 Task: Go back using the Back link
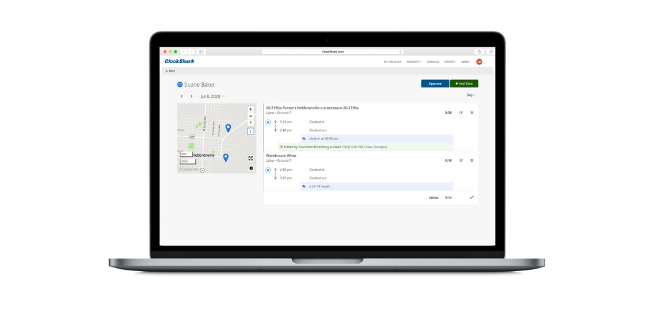(171, 71)
